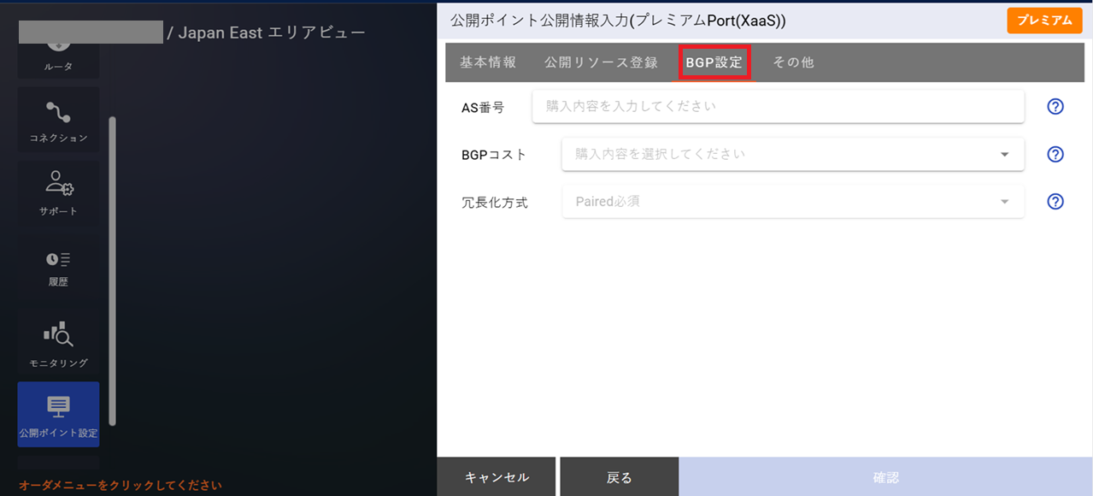
Task: Confirm settings with the 確認 button
Action: (884, 476)
